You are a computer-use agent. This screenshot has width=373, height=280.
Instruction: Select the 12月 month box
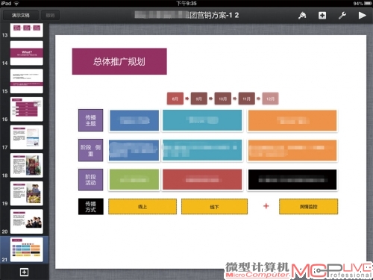pos(270,99)
